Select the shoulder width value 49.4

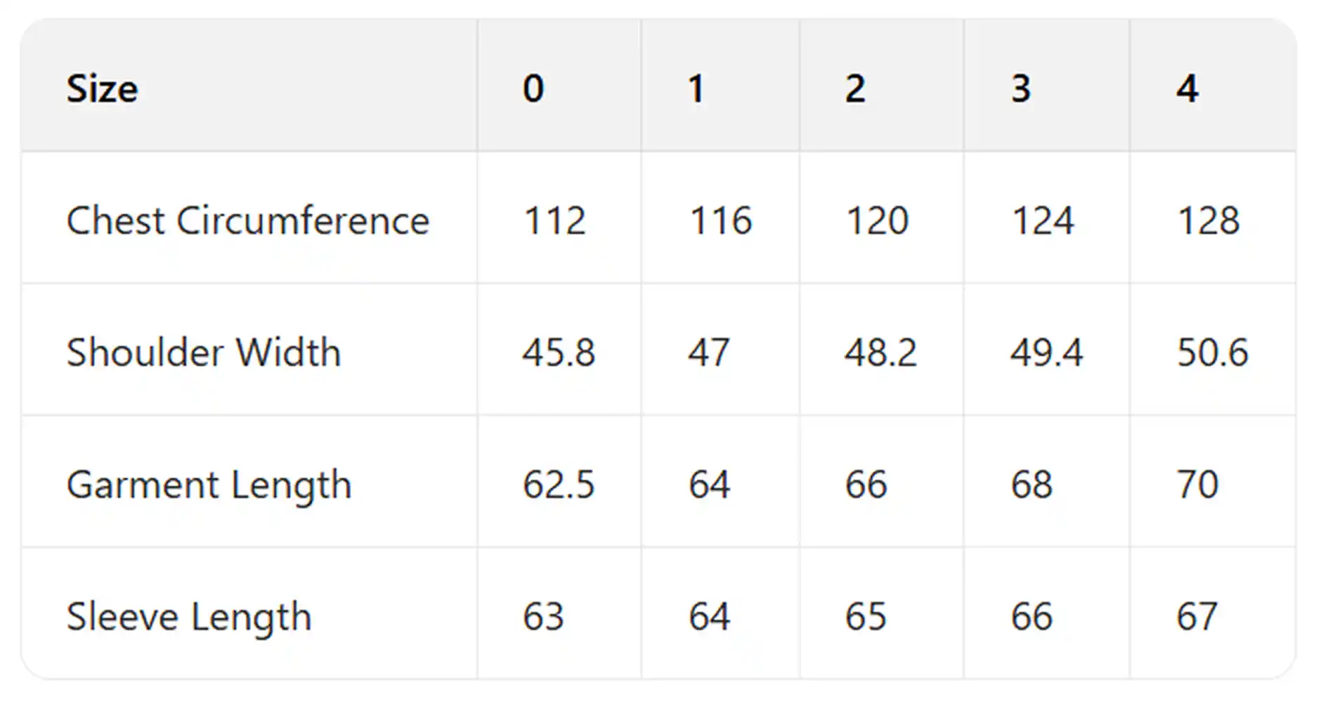[x=1046, y=352]
